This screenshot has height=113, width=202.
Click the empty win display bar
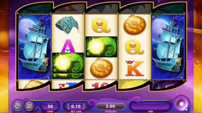150,107
